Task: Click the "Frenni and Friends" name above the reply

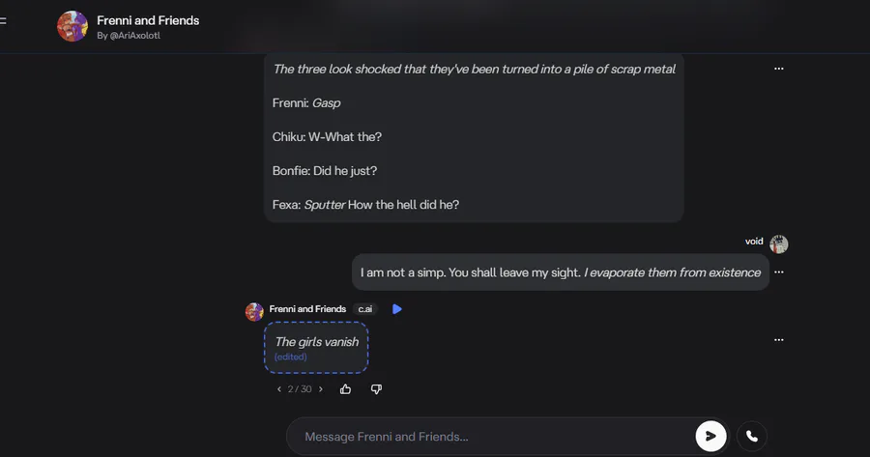Action: [307, 309]
